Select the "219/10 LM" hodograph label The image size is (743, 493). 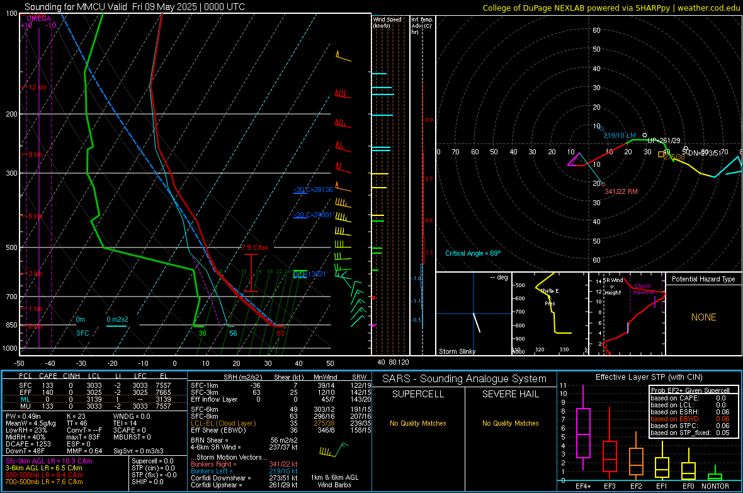coord(620,135)
